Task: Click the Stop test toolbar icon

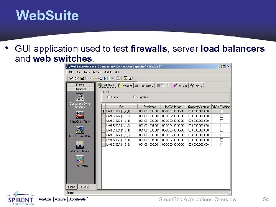Action: (x=118, y=78)
